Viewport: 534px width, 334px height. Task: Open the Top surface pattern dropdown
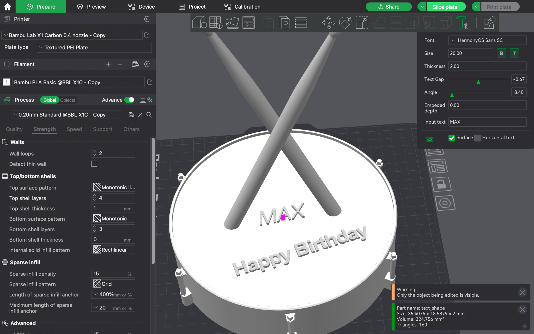[x=113, y=187]
